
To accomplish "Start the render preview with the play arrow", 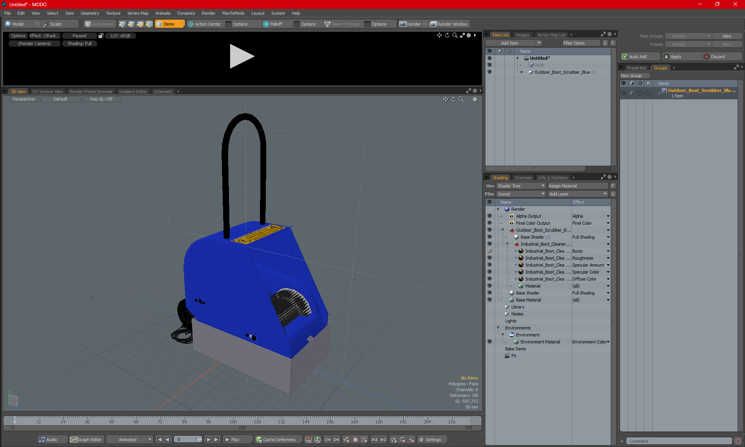I will pyautogui.click(x=242, y=56).
